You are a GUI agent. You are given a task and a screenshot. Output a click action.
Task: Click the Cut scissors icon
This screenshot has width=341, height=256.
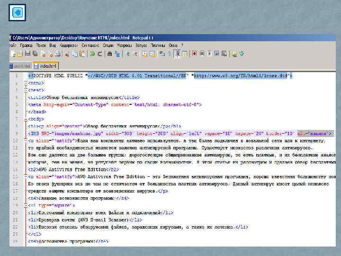pos(67,54)
